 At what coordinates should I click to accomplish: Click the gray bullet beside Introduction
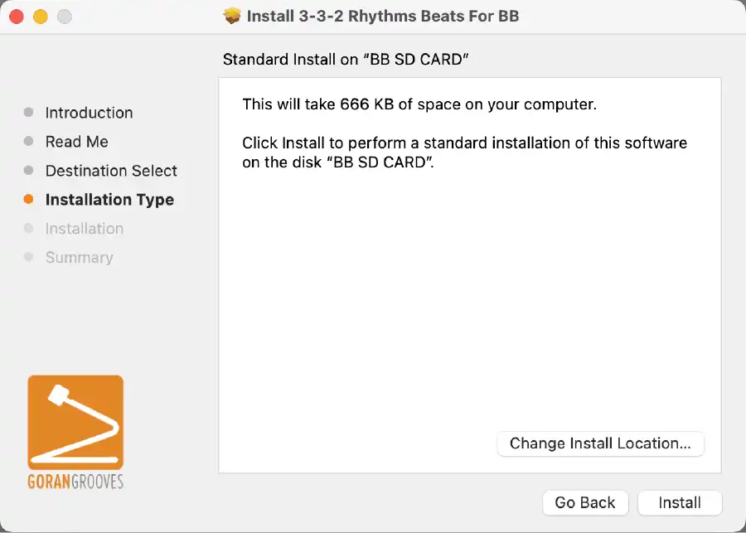pos(28,112)
